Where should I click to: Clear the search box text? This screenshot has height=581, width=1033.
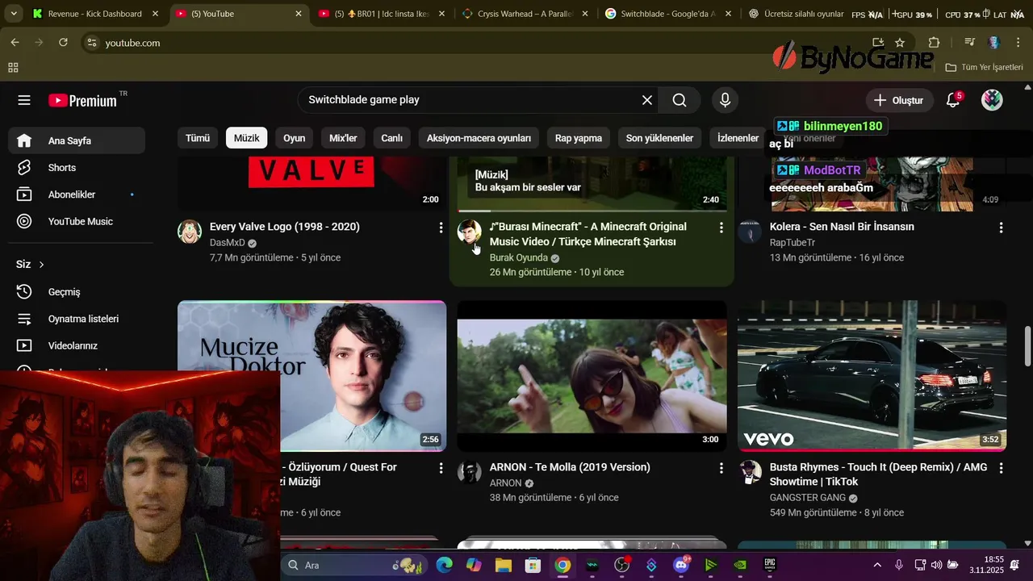pos(647,100)
